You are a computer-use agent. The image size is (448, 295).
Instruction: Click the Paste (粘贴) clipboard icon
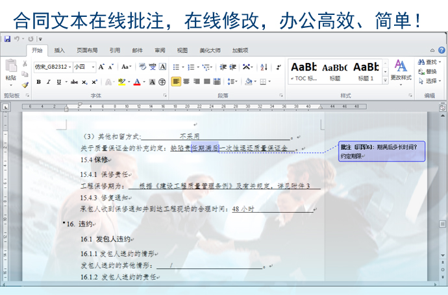[10, 69]
